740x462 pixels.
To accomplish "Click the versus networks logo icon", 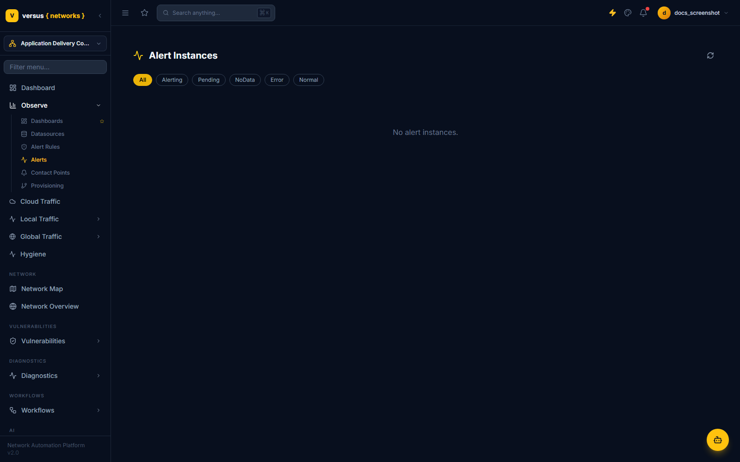I will [x=12, y=16].
